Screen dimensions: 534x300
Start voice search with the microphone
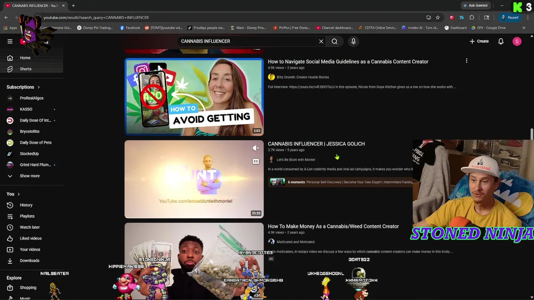pyautogui.click(x=353, y=41)
